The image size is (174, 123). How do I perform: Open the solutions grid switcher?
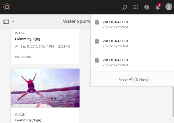click(136, 7)
